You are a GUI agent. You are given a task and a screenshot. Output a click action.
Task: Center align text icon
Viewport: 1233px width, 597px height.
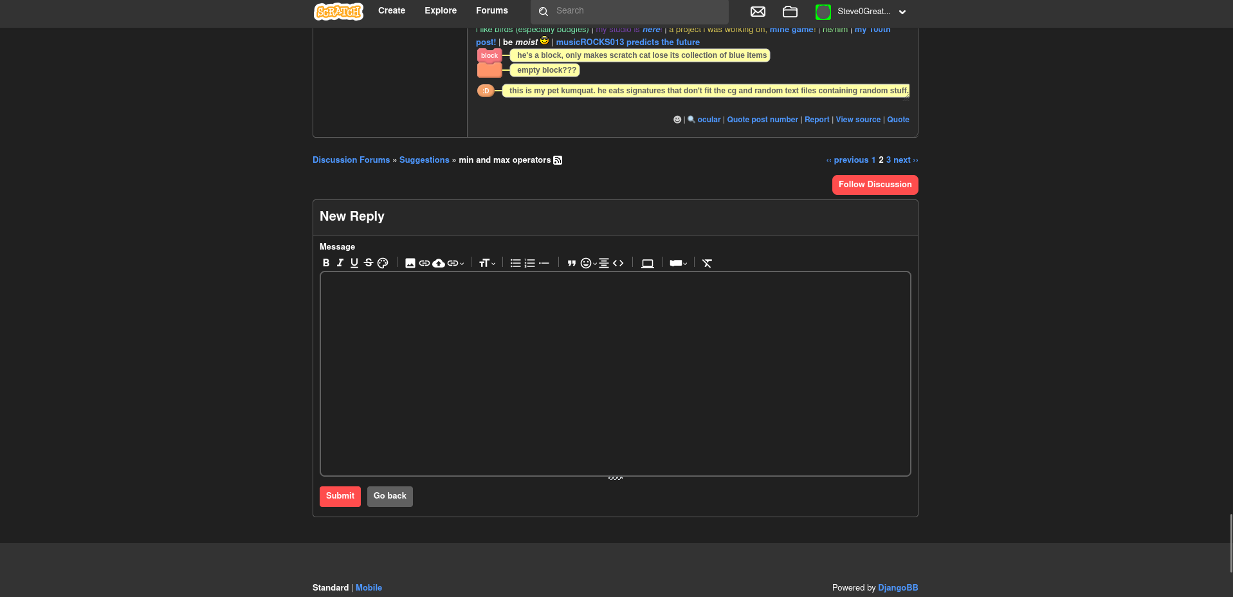[604, 263]
